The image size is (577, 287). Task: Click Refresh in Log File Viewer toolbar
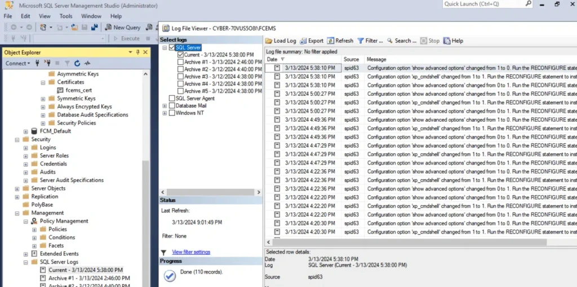coord(340,41)
